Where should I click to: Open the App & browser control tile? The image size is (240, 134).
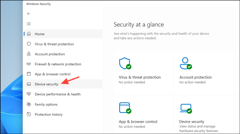click(143, 114)
